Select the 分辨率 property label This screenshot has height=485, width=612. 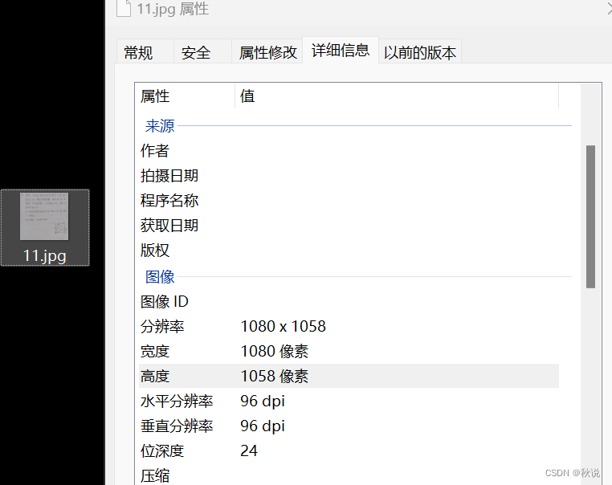162,327
